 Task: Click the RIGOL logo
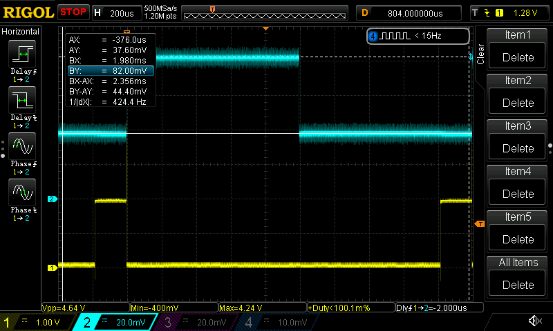pyautogui.click(x=28, y=12)
